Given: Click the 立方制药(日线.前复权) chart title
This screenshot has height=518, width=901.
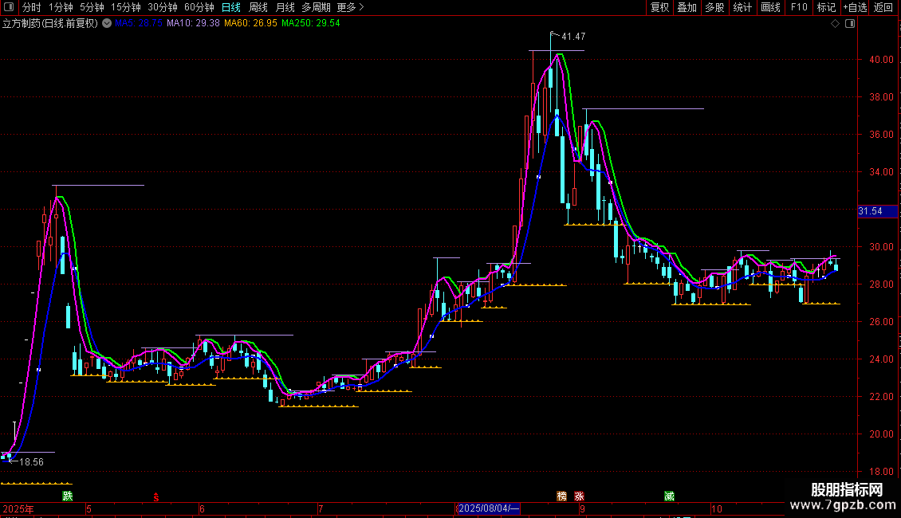Looking at the screenshot, I should (x=50, y=23).
